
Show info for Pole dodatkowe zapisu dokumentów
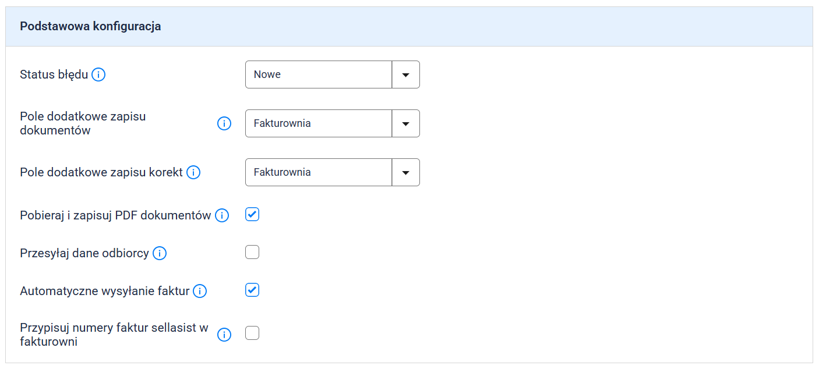pos(224,123)
